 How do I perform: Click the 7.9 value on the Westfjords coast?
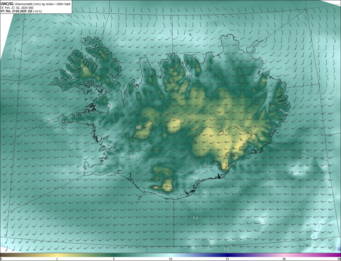68,72
